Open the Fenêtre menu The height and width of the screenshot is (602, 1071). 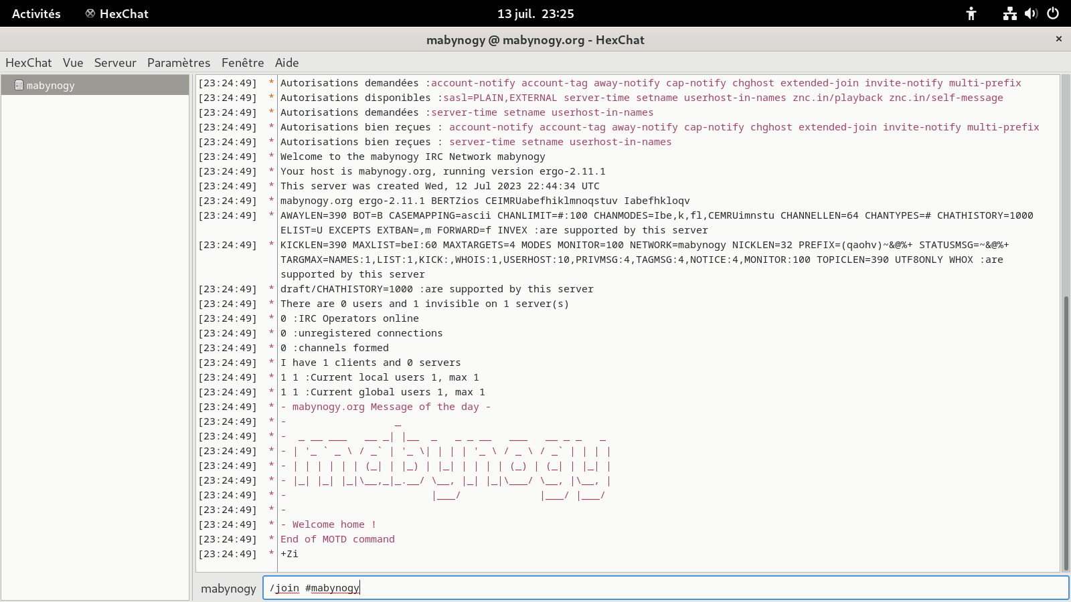[242, 63]
